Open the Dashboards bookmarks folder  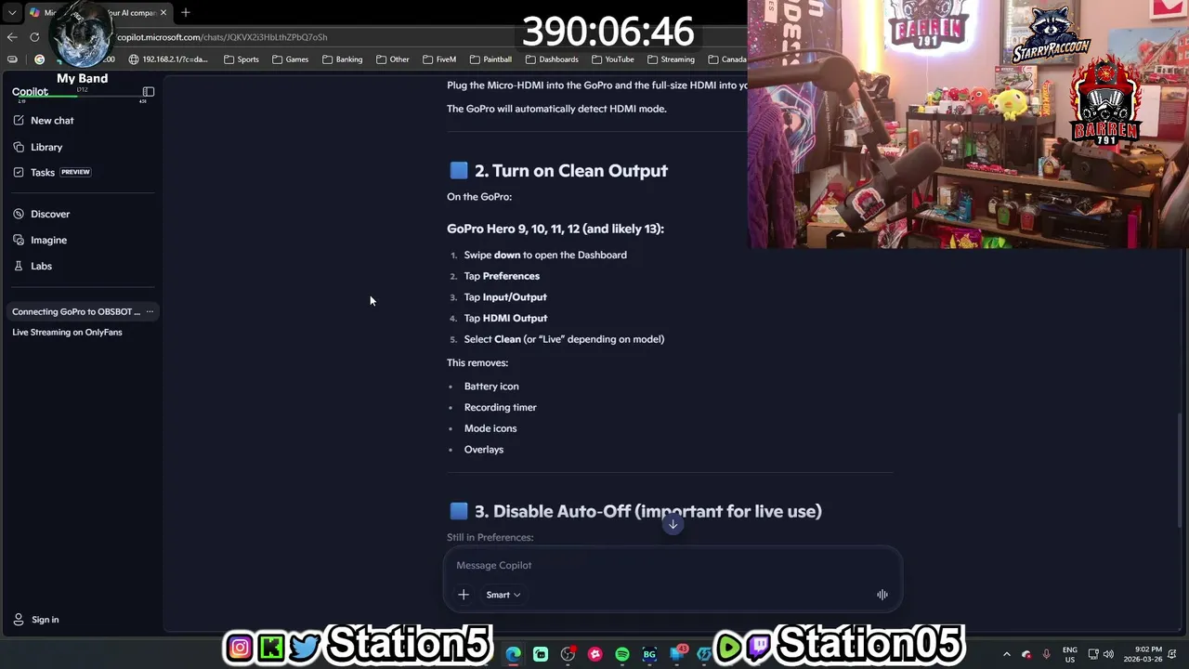tap(552, 59)
